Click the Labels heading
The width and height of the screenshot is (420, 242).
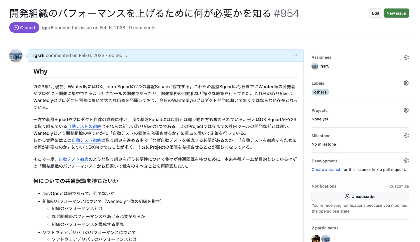pos(318,83)
